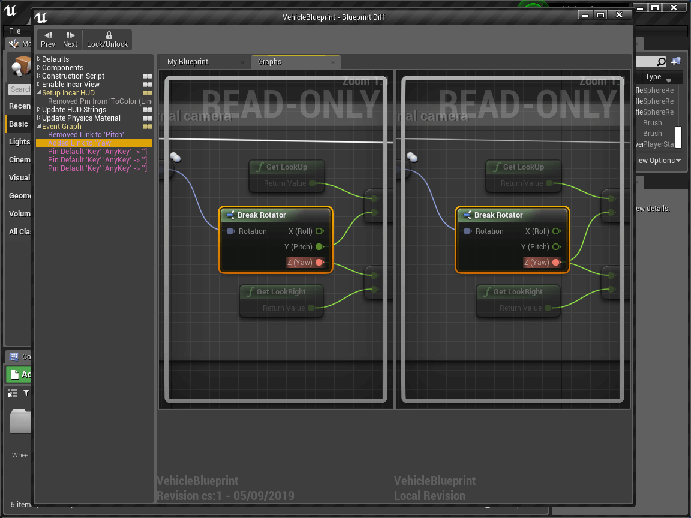Switch to the My Blueprint tab

(x=188, y=62)
